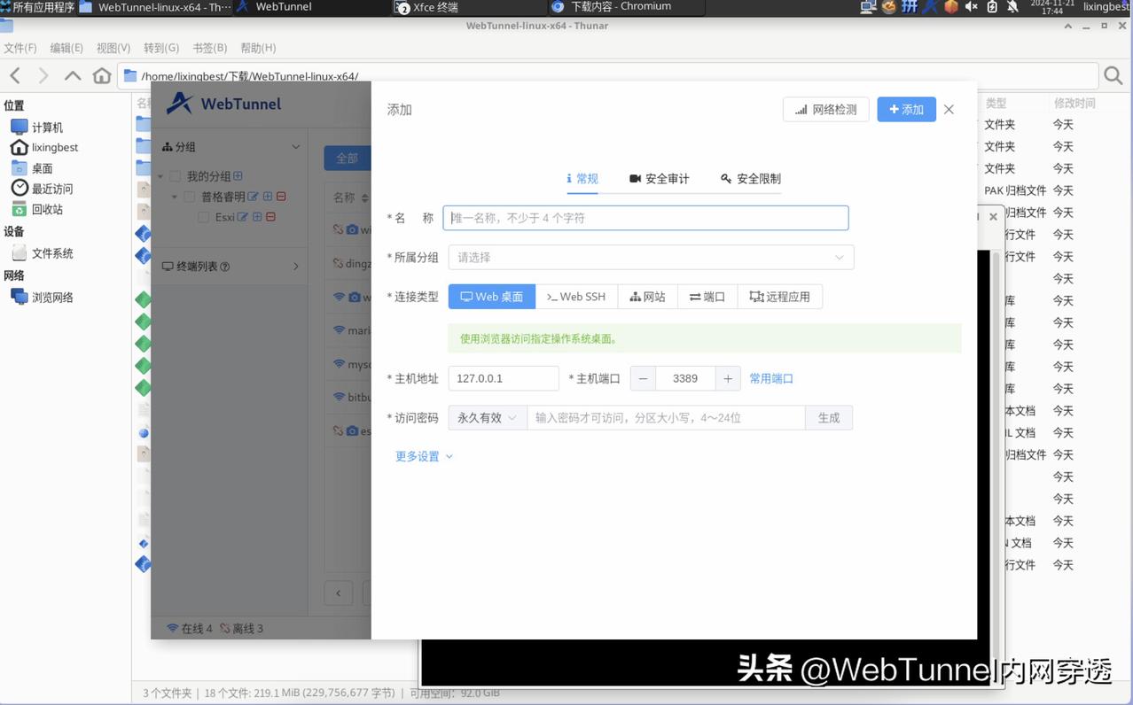This screenshot has width=1133, height=705.
Task: Collapse the 我的分组 tree node arrow
Action: (160, 176)
